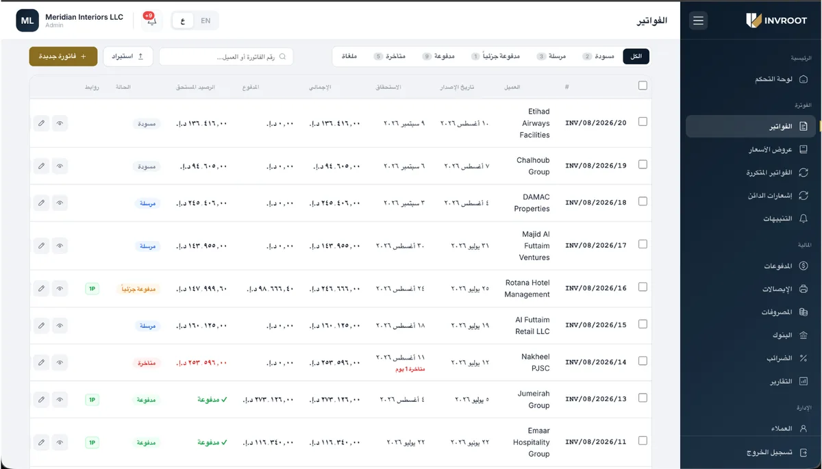Click the hamburger menu icon in sidebar header
The width and height of the screenshot is (822, 469).
point(698,21)
